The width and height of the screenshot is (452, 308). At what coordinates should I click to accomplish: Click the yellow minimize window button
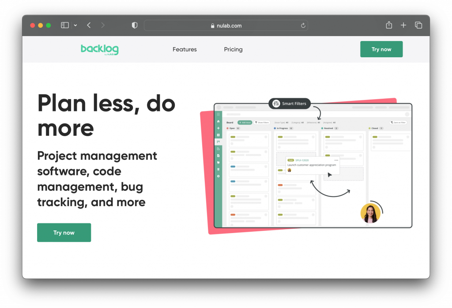click(40, 25)
